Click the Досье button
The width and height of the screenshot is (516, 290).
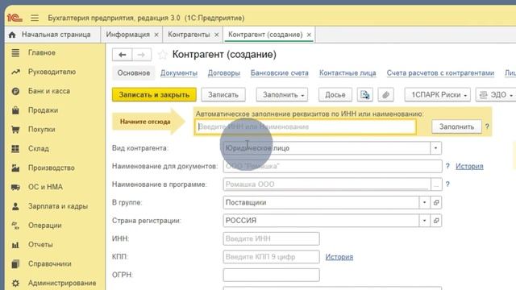335,95
